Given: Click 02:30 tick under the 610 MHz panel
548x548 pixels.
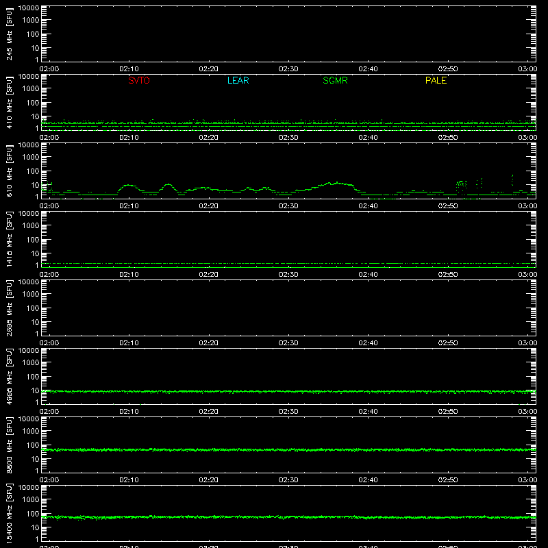Looking at the screenshot, I should tap(288, 206).
